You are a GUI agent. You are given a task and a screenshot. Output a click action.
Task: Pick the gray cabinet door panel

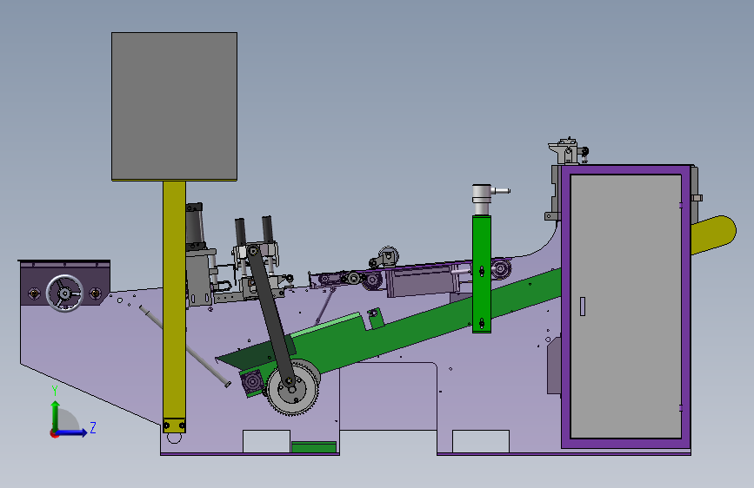pos(625,306)
